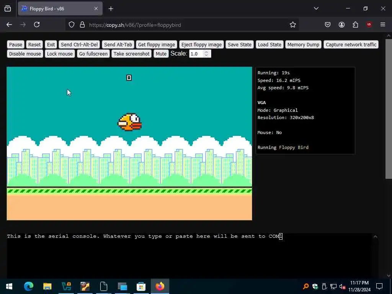Click Load State button

tap(269, 44)
